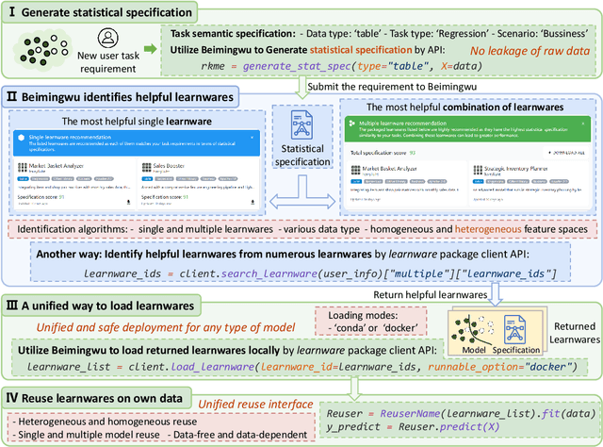Click the search_learnware code line
The width and height of the screenshot is (603, 447).
[320, 273]
